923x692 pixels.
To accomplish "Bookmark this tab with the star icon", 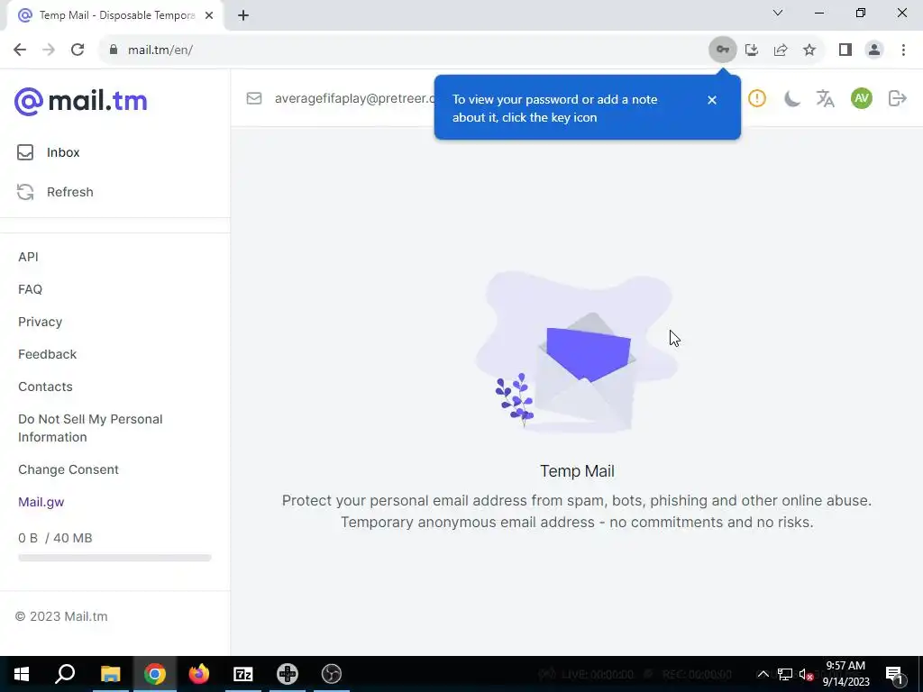I will 809,50.
